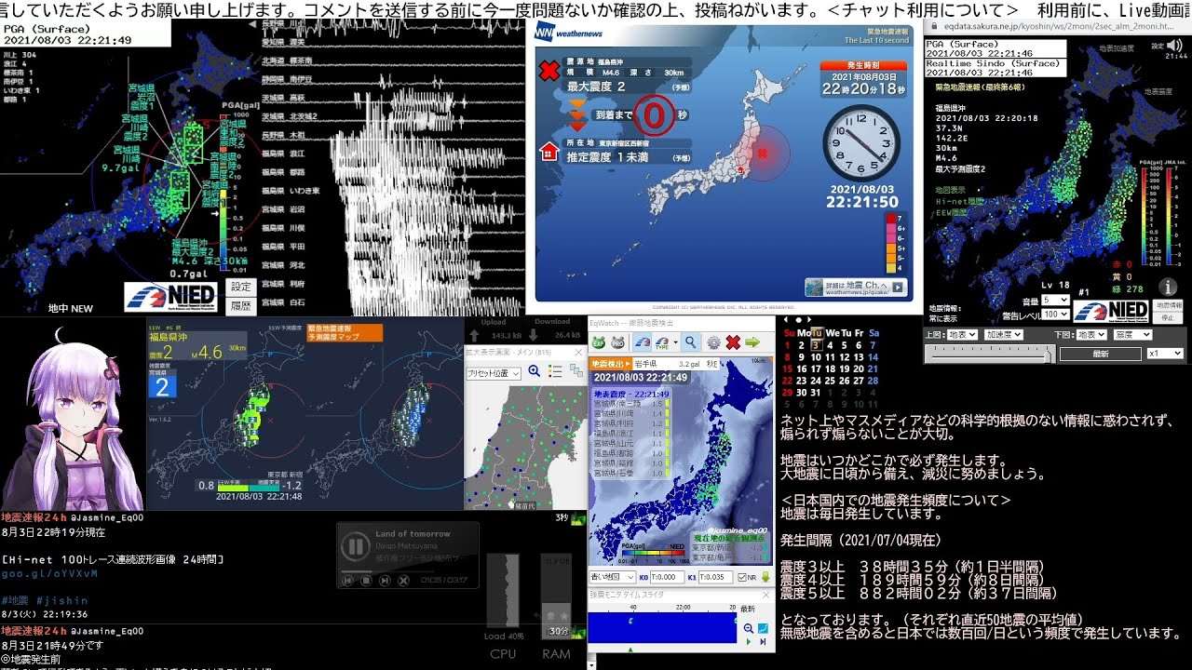This screenshot has width=1192, height=670.
Task: Click the red X icon in EqWatch toolbar
Action: [733, 342]
